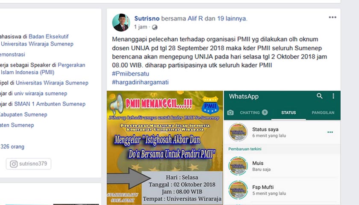Open the SMAN 1 Ambunten Sumenep link
359x205 pixels.
pyautogui.click(x=50, y=104)
